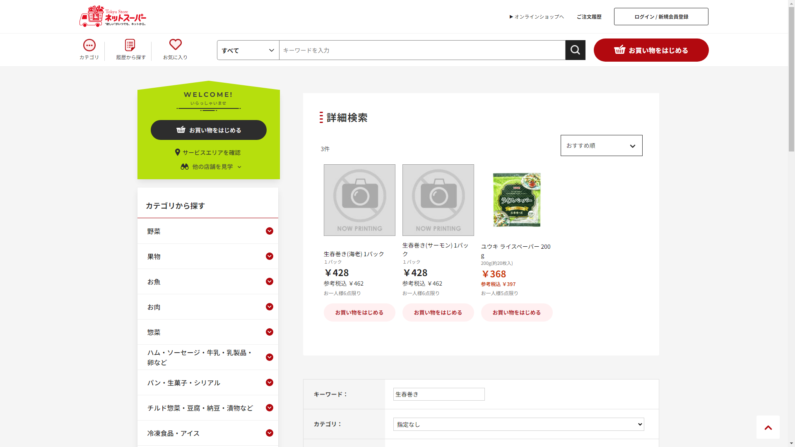
Task: Click the magnifier search button
Action: pyautogui.click(x=575, y=50)
